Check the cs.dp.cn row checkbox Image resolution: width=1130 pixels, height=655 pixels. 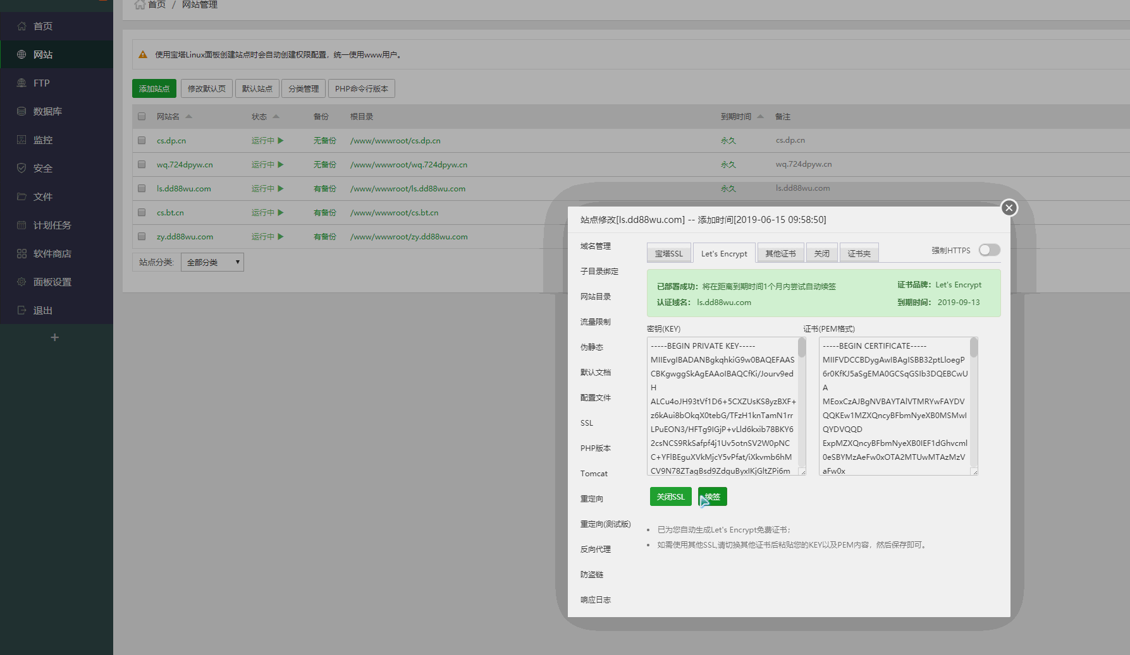(142, 140)
